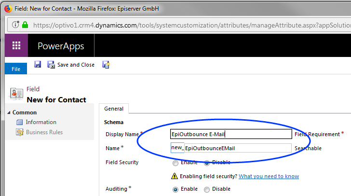The width and height of the screenshot is (351, 196).
Task: Select Disable for Auditing
Action: pos(207,189)
